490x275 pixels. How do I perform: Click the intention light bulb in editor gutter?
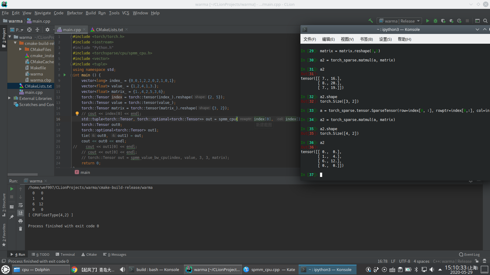tap(77, 114)
